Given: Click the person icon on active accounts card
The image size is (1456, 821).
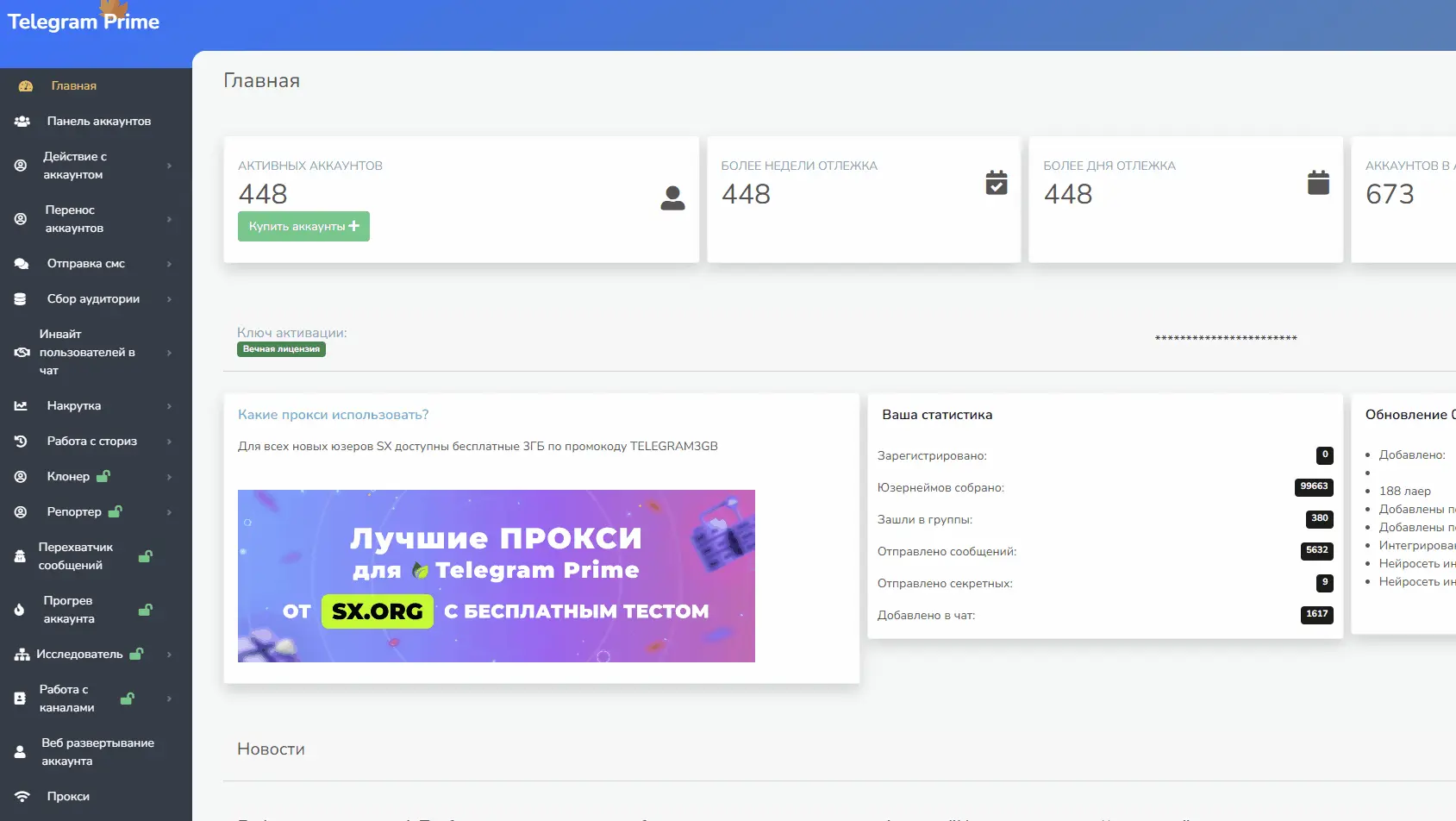Looking at the screenshot, I should [x=672, y=197].
